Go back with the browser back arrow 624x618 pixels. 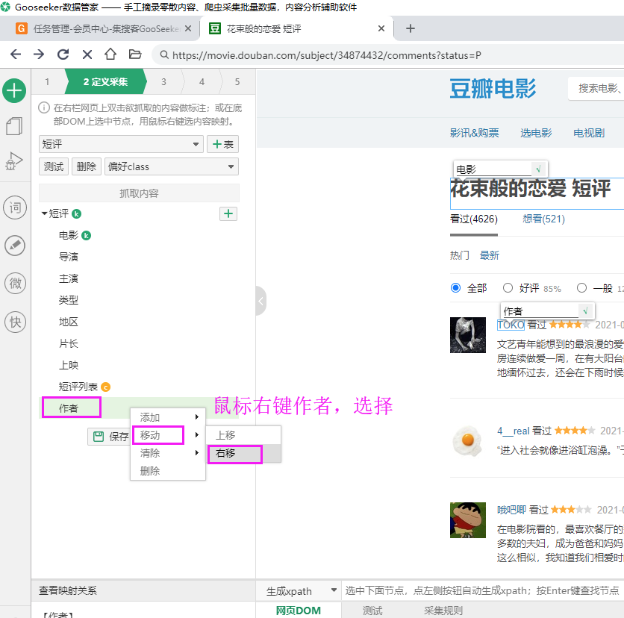16,54
